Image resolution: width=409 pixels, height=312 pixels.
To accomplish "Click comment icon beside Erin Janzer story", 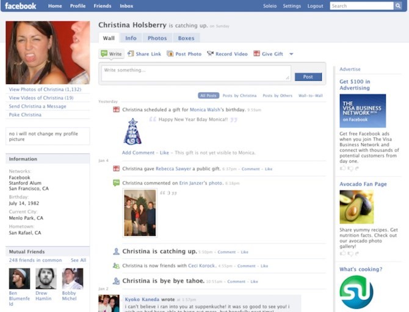I will pos(116,183).
